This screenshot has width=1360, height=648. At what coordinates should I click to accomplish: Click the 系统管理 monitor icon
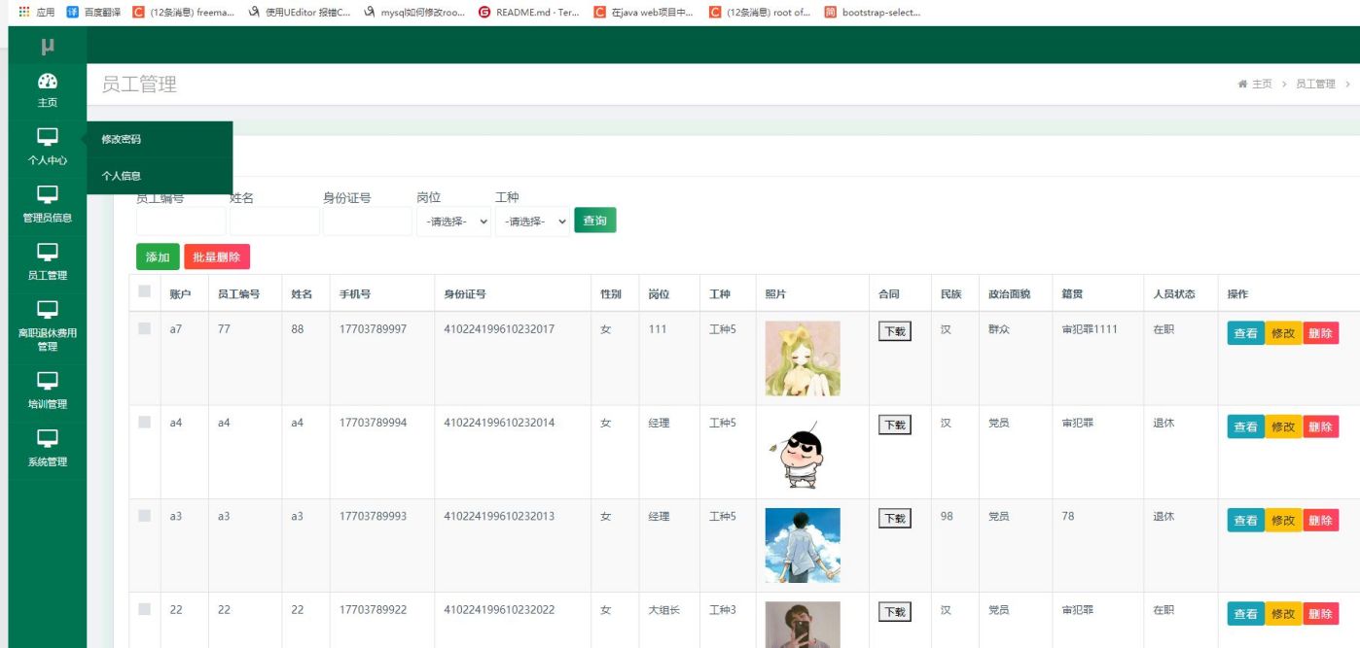[47, 438]
